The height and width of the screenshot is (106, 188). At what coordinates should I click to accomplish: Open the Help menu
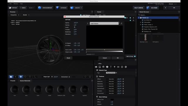pyautogui.click(x=21, y=4)
